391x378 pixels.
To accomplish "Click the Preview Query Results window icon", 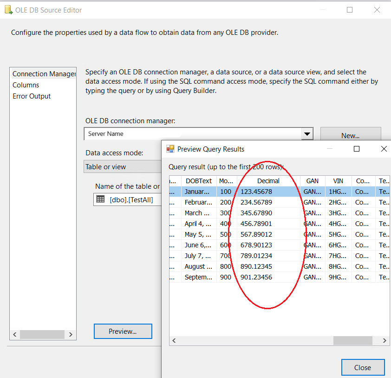I will pyautogui.click(x=170, y=149).
